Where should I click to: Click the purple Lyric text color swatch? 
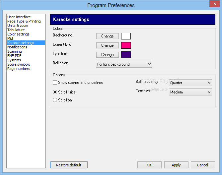pyautogui.click(x=126, y=55)
